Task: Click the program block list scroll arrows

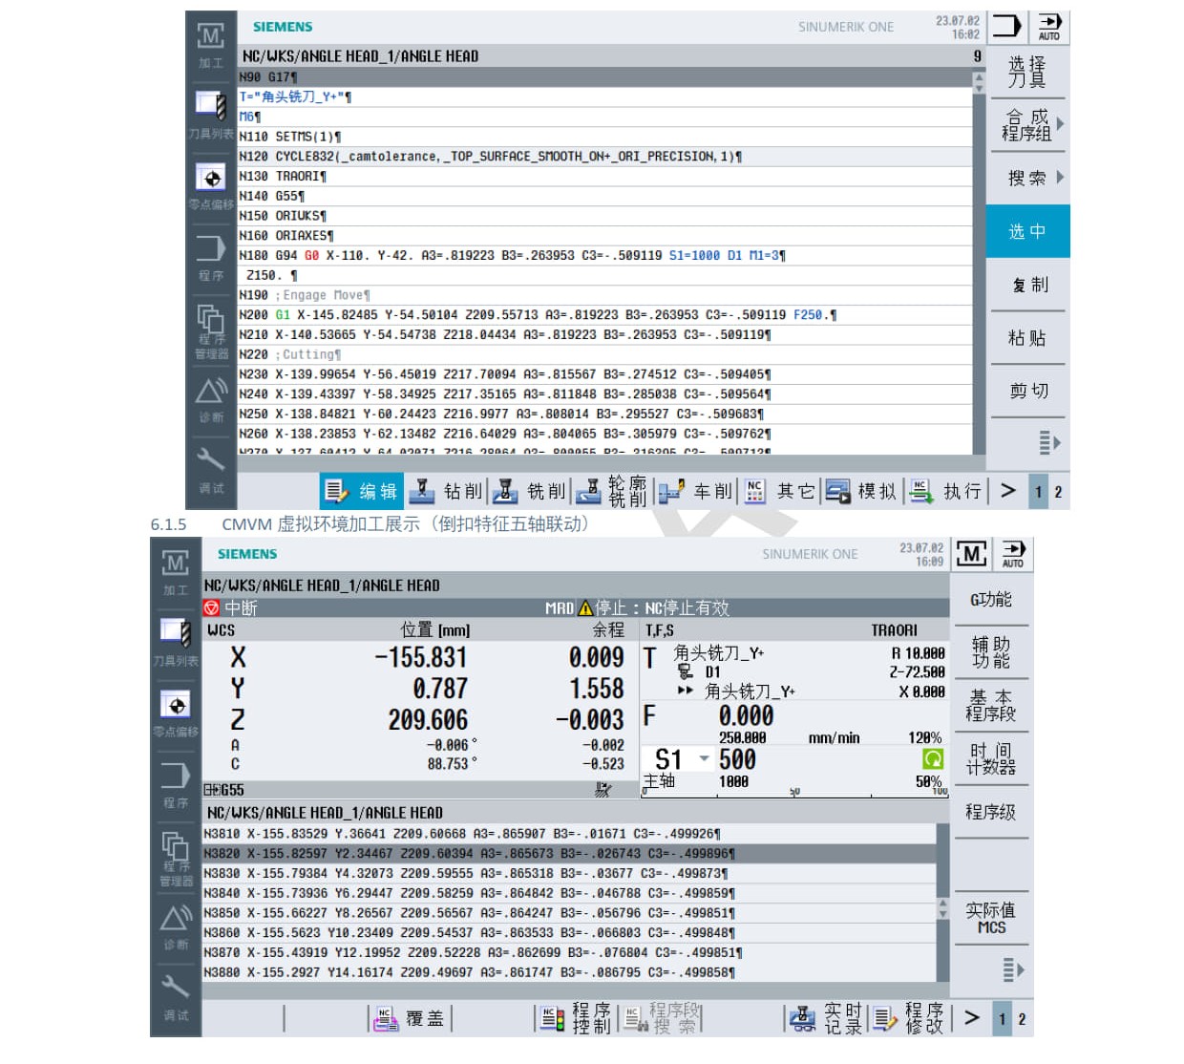Action: [x=943, y=908]
